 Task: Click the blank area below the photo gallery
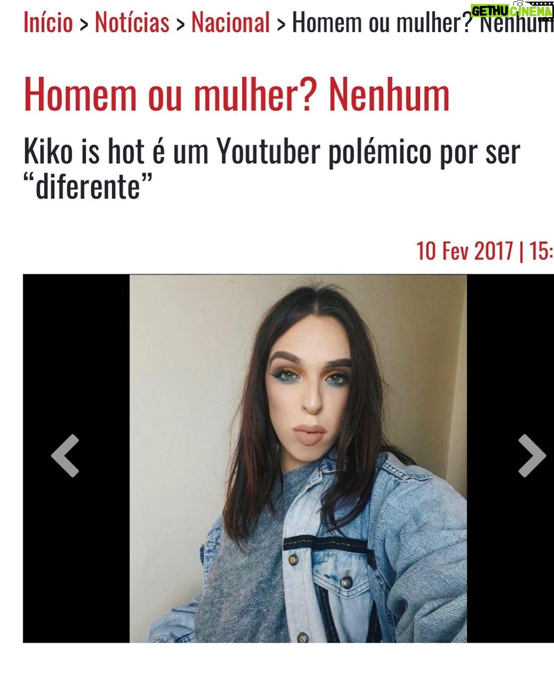point(277,667)
